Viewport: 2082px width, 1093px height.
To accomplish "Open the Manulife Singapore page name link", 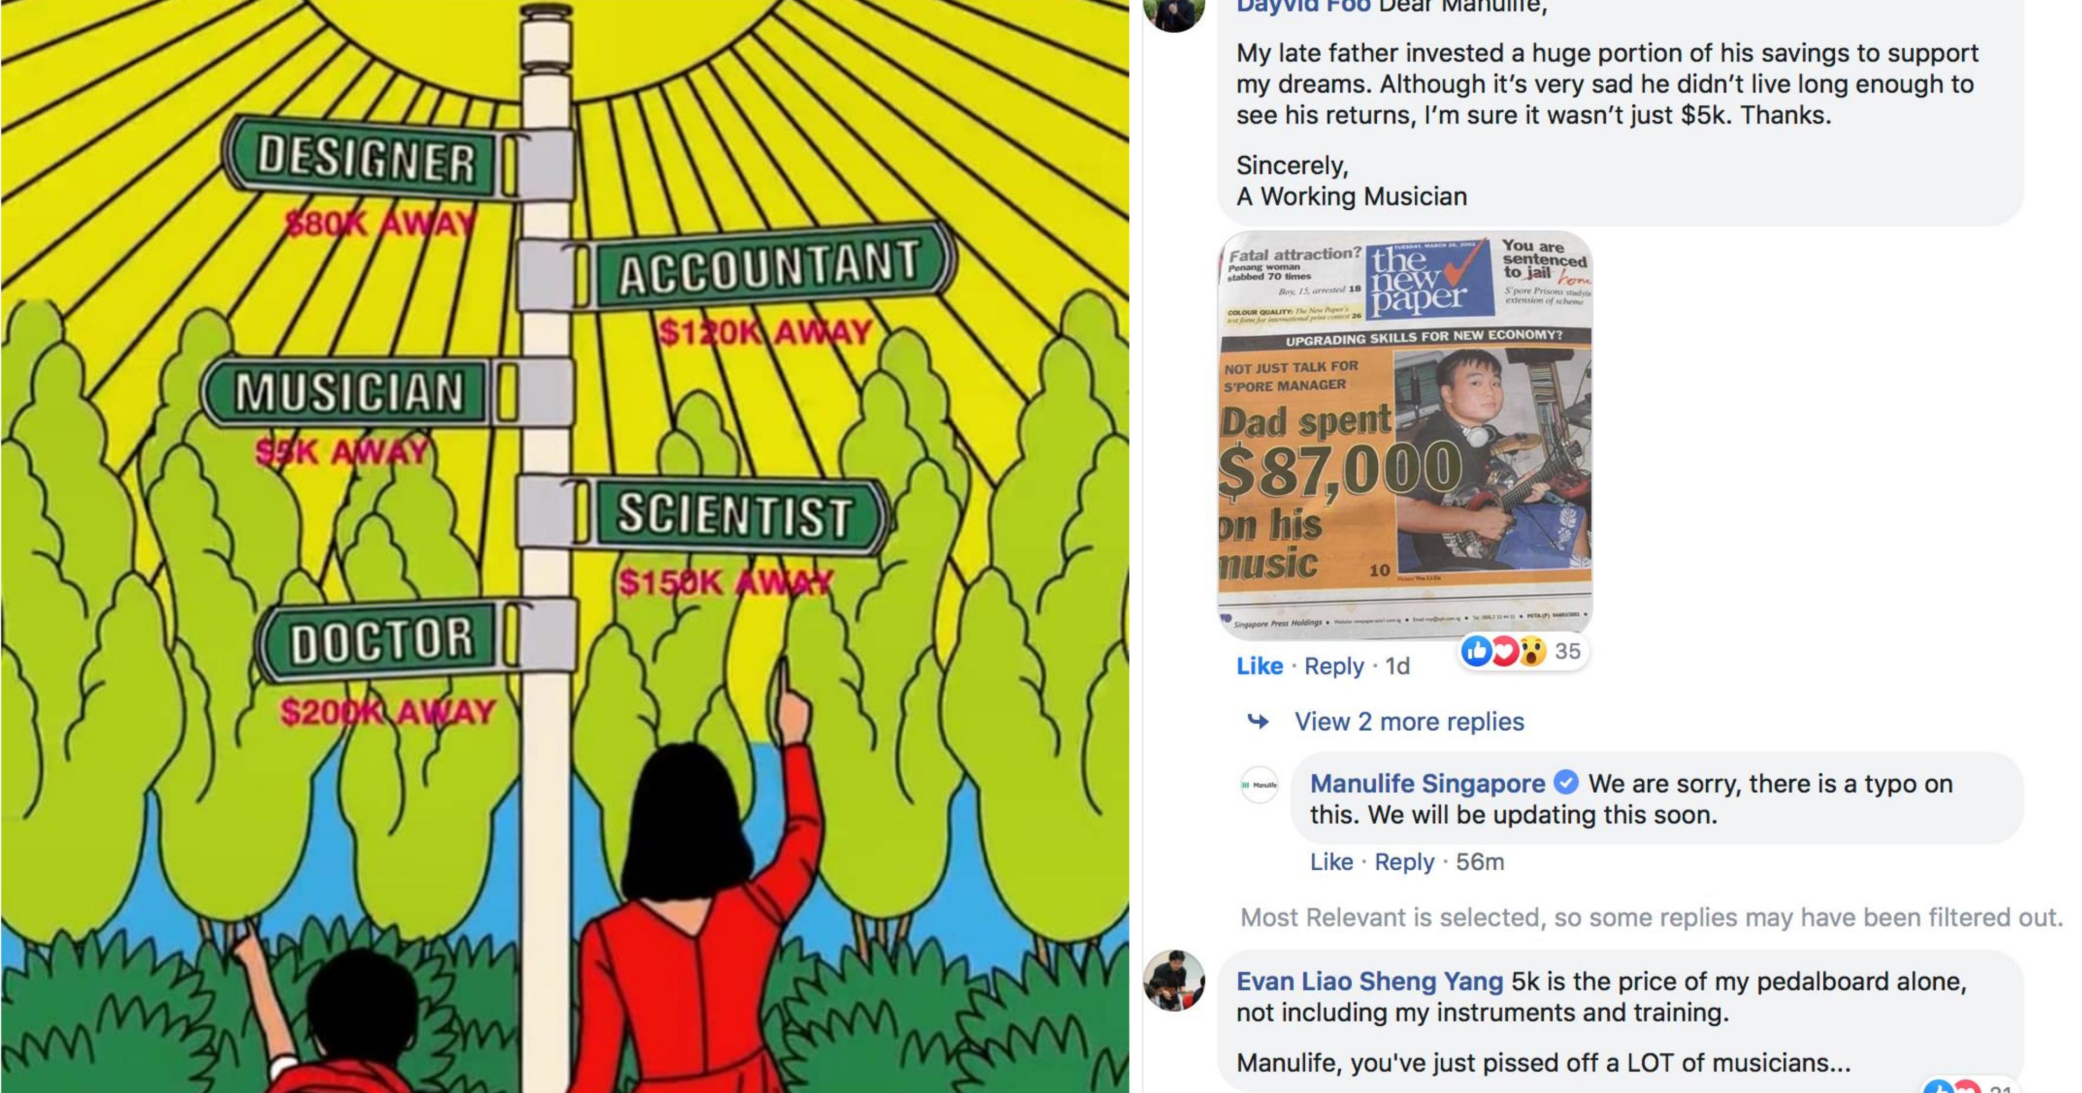I will [x=1427, y=783].
